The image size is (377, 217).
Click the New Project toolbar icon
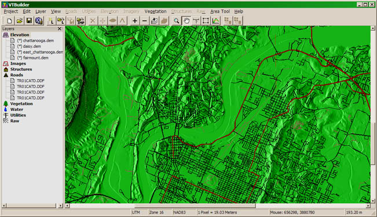[x=9, y=21]
